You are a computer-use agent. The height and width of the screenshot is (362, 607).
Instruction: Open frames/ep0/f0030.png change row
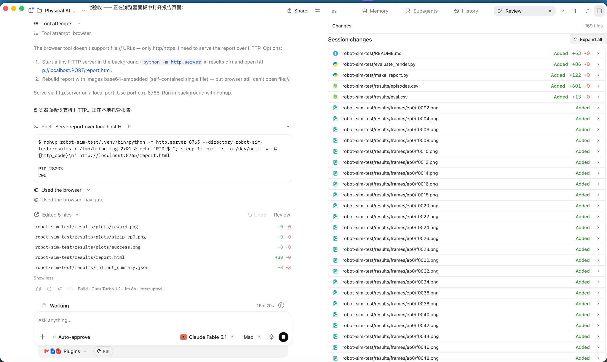click(x=467, y=260)
